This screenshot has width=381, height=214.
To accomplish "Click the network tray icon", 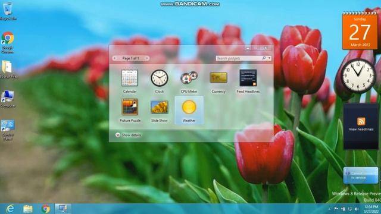I will [350, 209].
